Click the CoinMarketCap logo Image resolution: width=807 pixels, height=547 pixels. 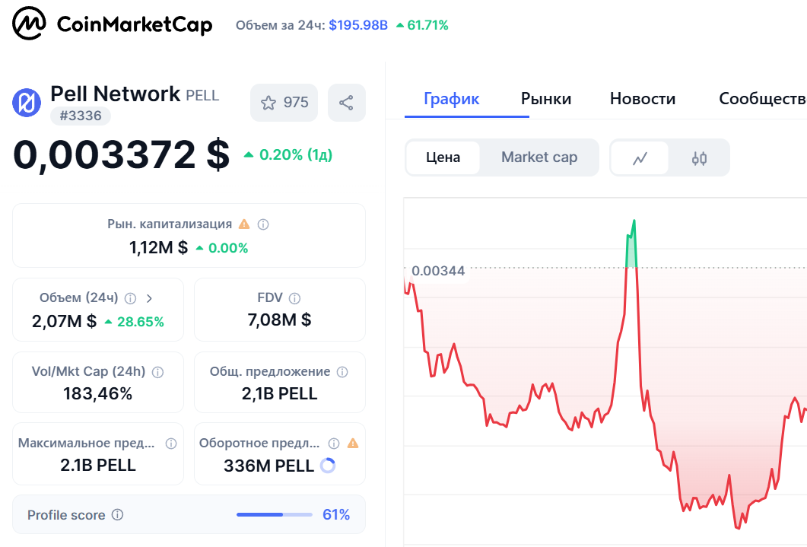click(x=112, y=25)
